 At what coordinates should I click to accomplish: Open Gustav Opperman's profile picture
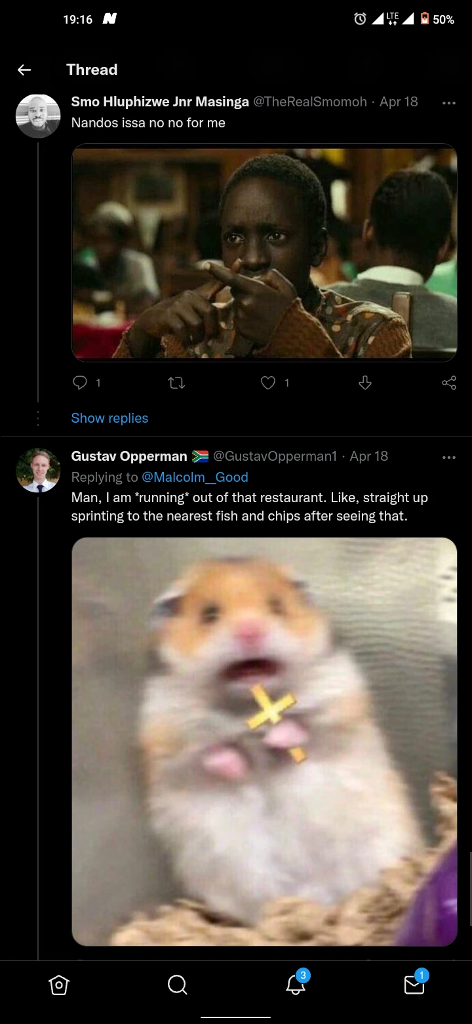[x=38, y=470]
